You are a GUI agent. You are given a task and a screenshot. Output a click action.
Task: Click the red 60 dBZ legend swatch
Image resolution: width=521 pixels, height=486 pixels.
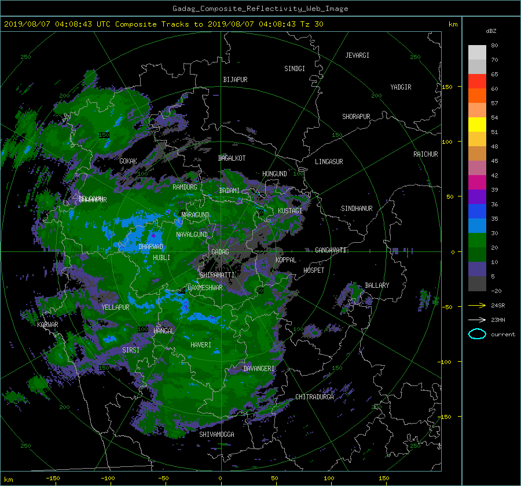coord(477,81)
